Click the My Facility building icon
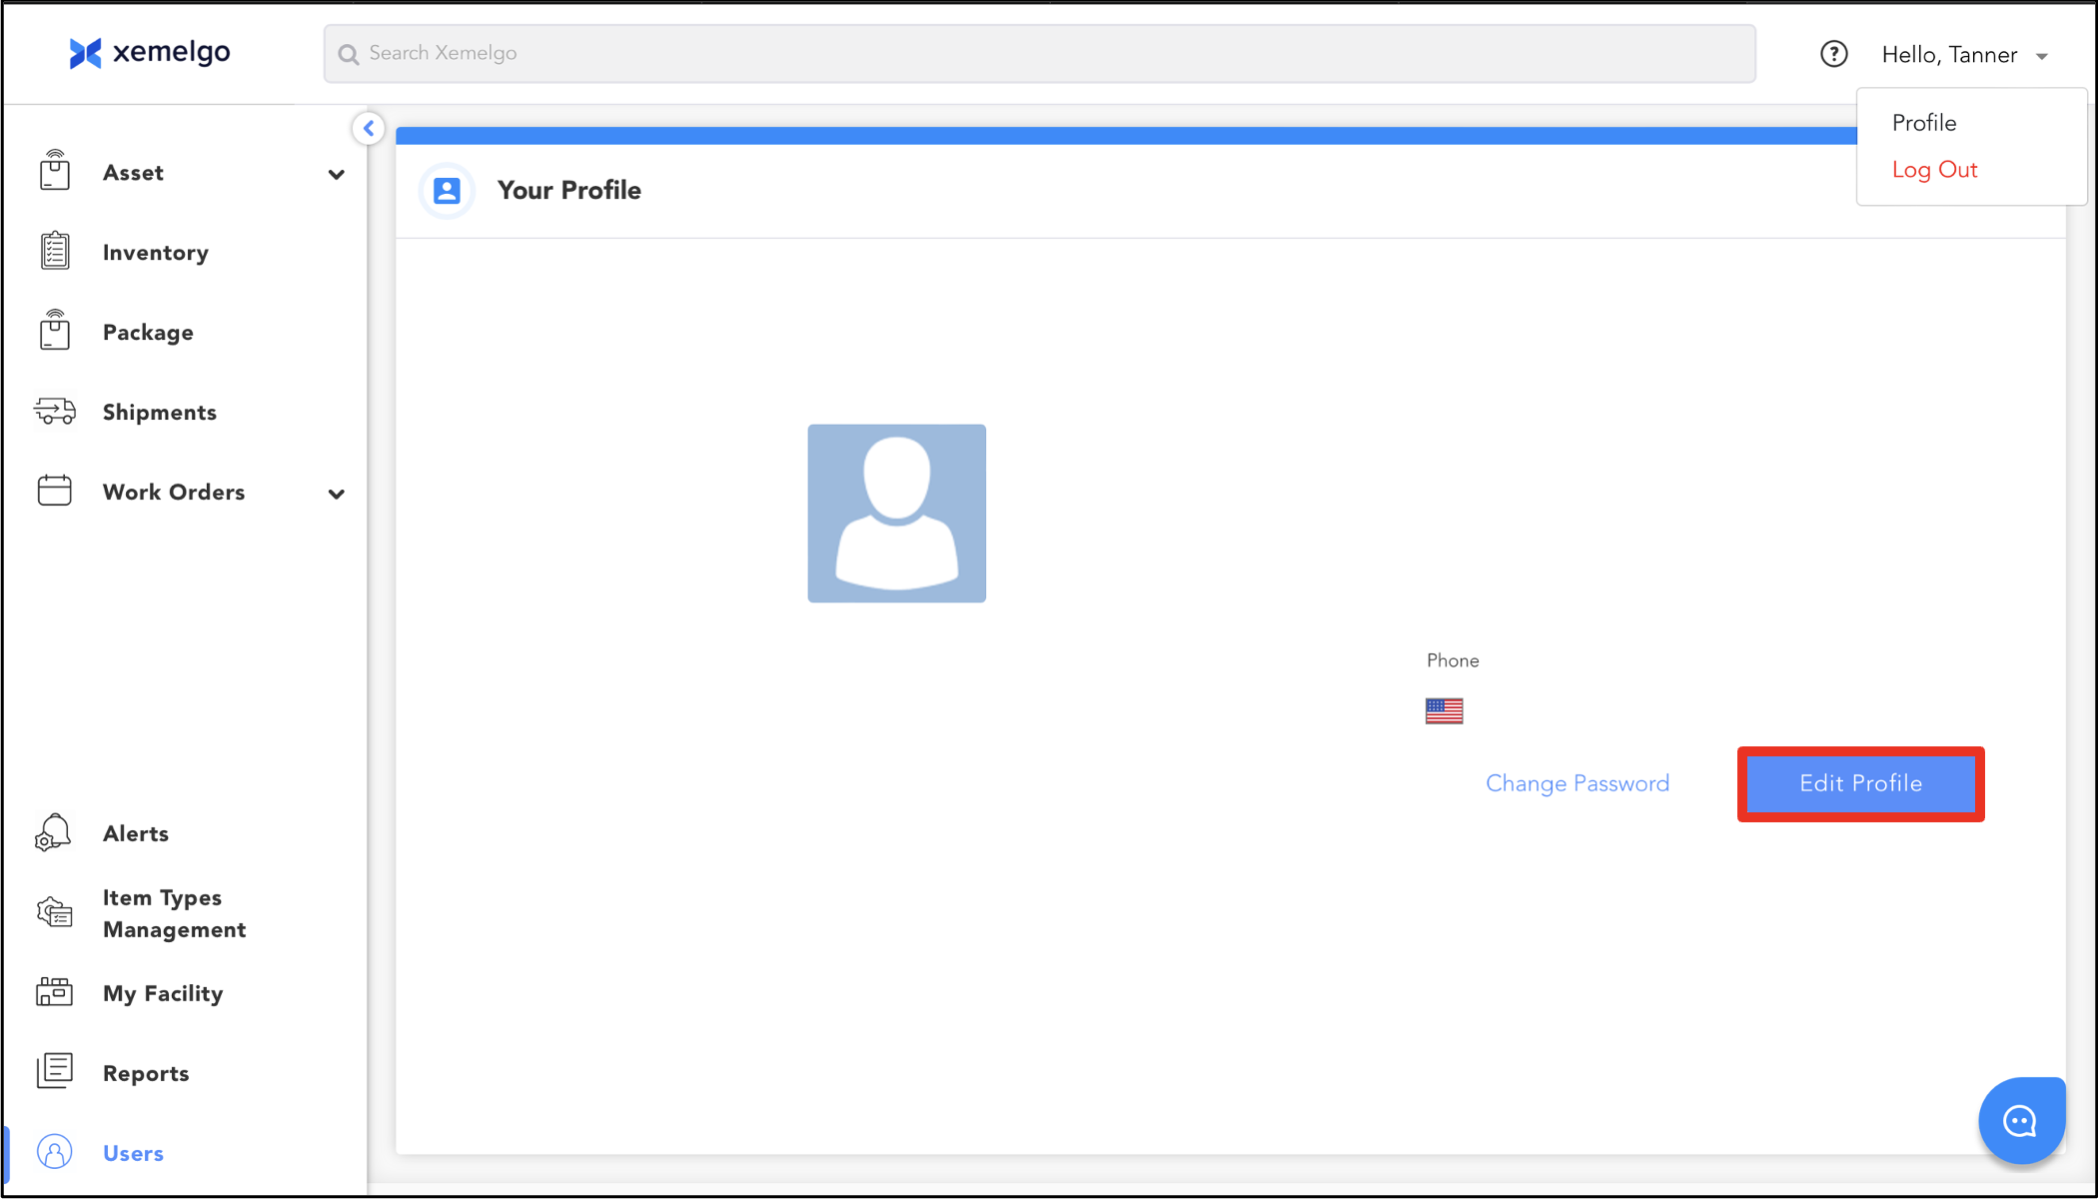The height and width of the screenshot is (1201, 2098). tap(54, 992)
